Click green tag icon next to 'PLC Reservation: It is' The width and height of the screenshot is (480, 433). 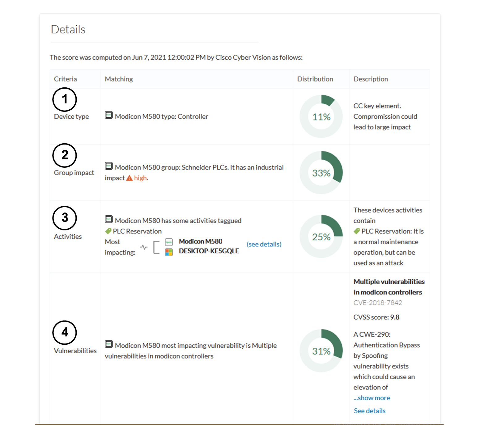(357, 231)
